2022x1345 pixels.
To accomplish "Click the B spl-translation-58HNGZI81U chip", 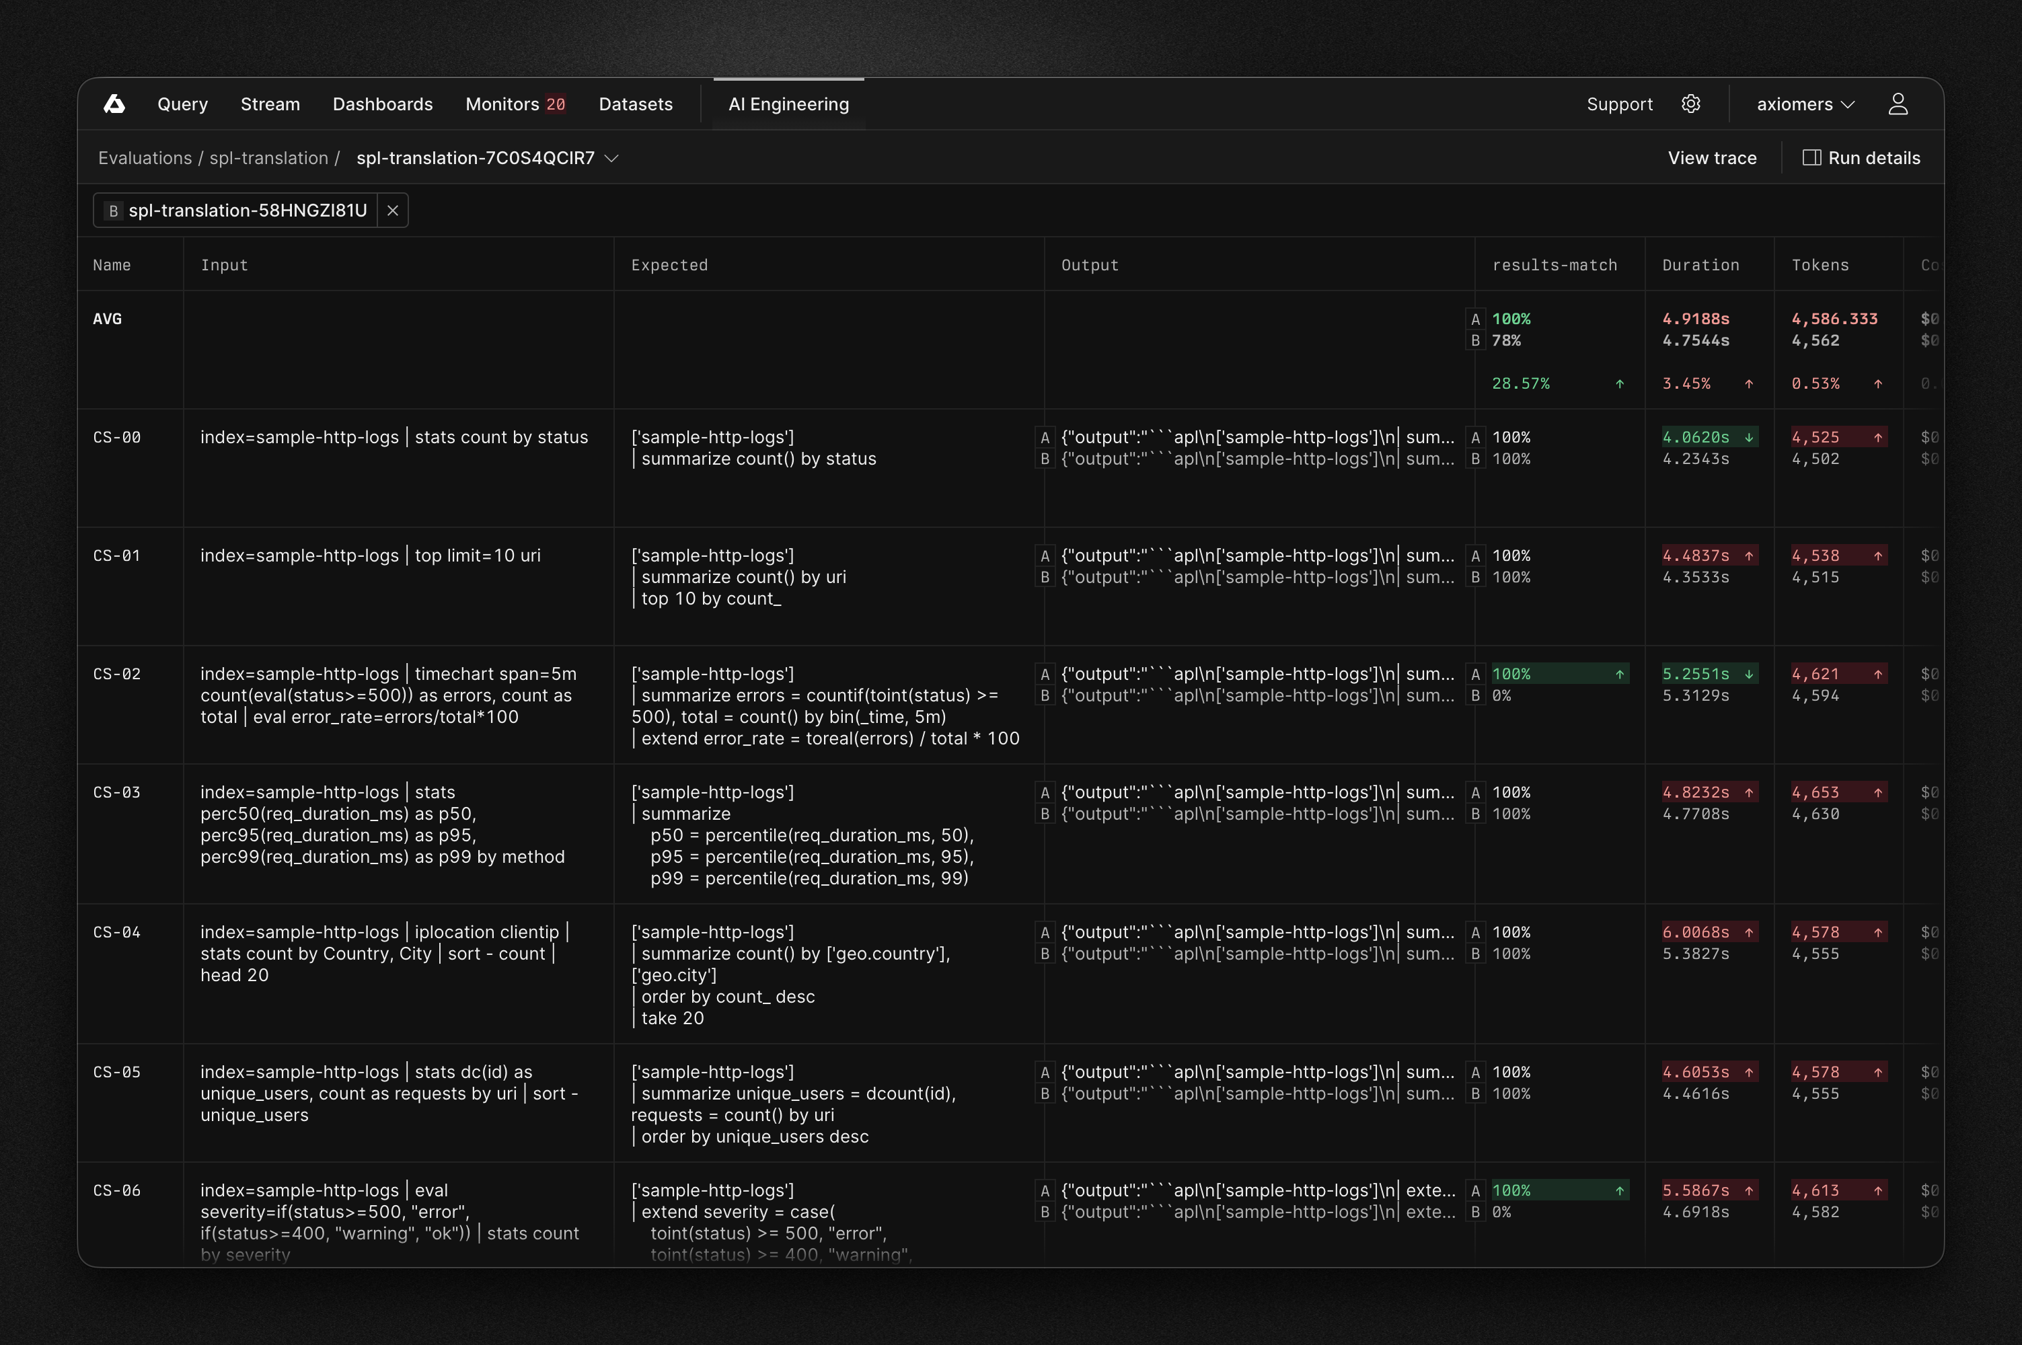I will [236, 210].
